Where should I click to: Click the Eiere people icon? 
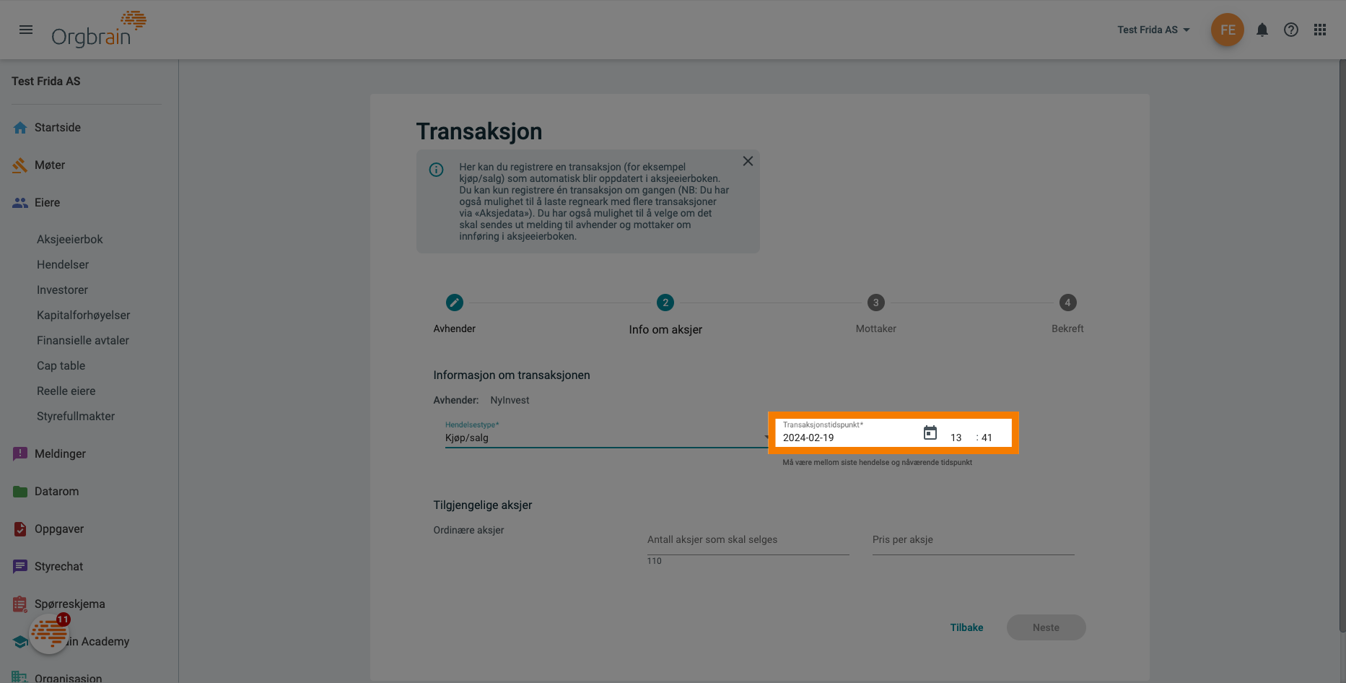click(x=20, y=203)
